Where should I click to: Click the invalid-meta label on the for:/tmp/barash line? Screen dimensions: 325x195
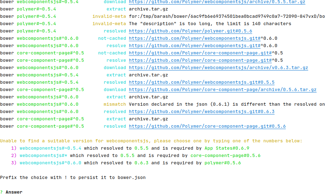point(109,16)
